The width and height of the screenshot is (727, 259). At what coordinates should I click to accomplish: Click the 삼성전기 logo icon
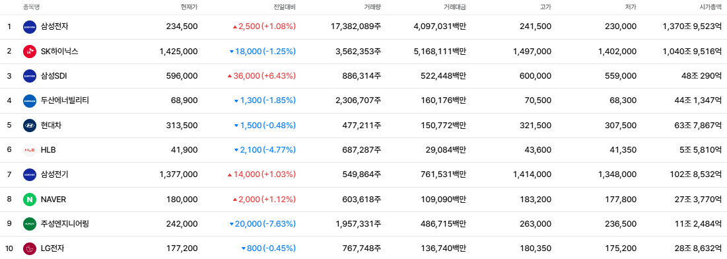[x=30, y=174]
